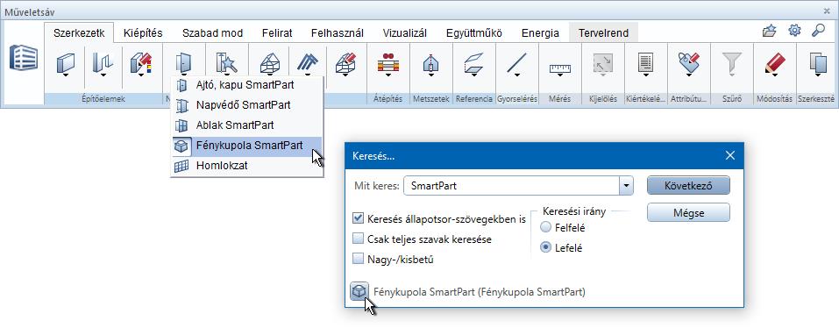Click the Mégse button
Image resolution: width=839 pixels, height=328 pixels.
point(688,213)
